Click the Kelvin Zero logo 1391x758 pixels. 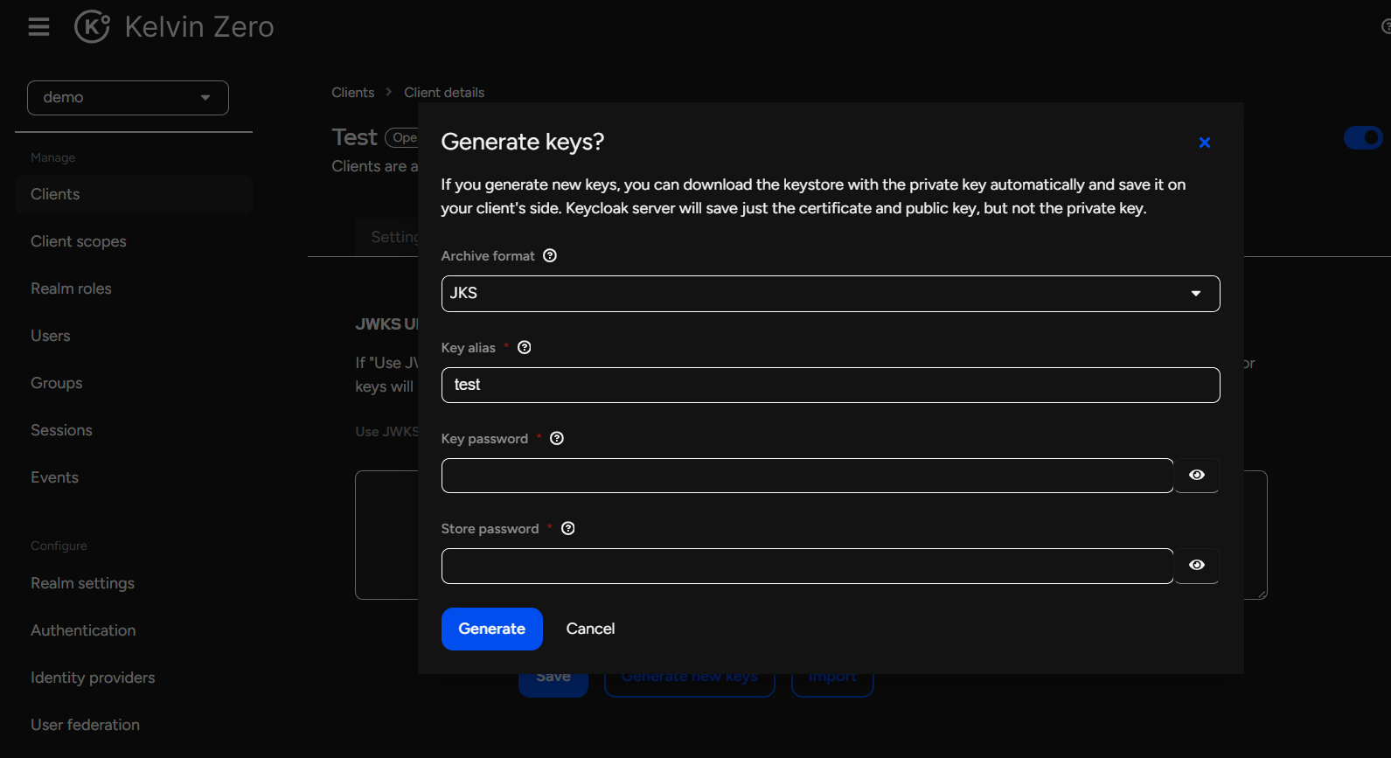pos(174,27)
